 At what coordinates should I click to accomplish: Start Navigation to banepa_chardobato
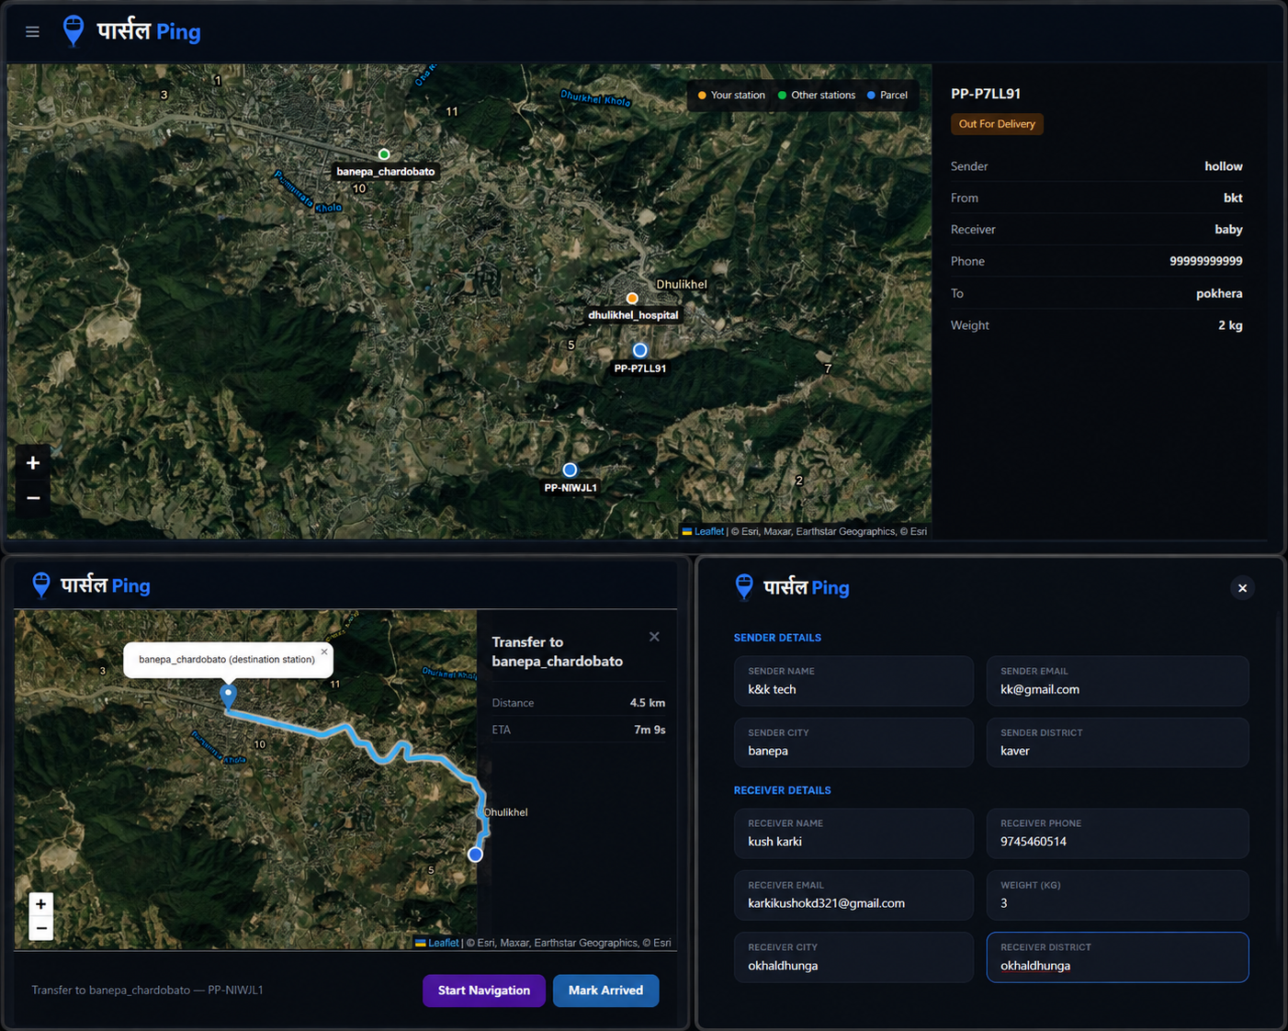coord(484,991)
